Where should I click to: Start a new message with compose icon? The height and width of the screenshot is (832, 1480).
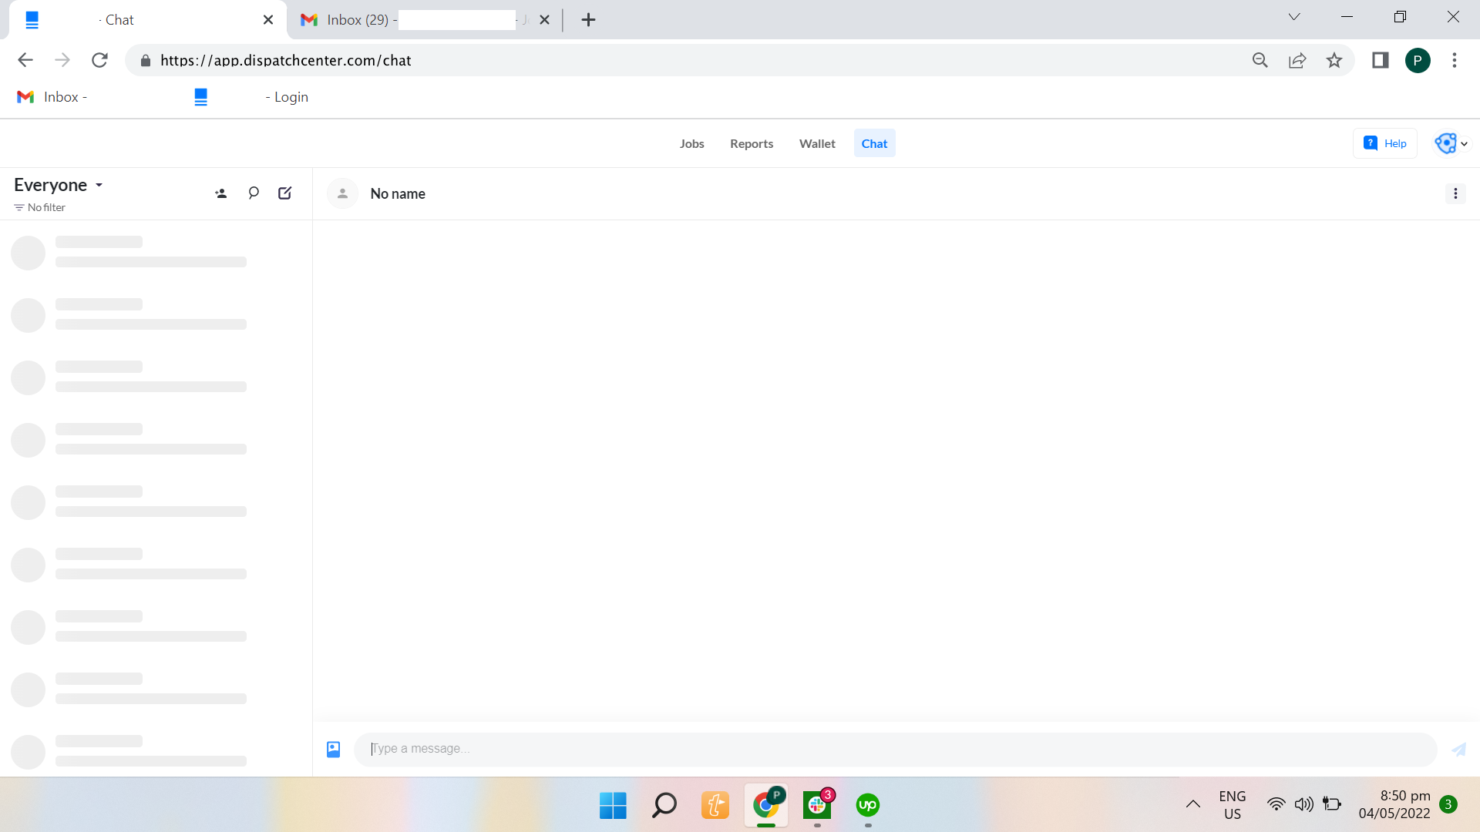coord(285,193)
